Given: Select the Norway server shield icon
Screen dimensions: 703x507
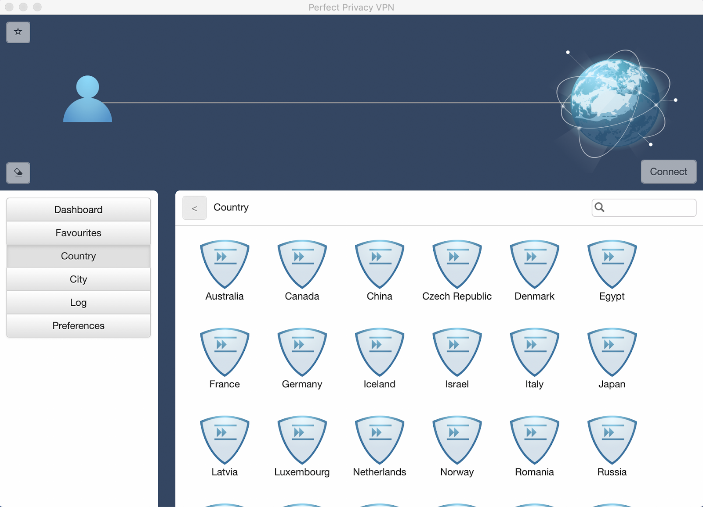Looking at the screenshot, I should tap(457, 440).
